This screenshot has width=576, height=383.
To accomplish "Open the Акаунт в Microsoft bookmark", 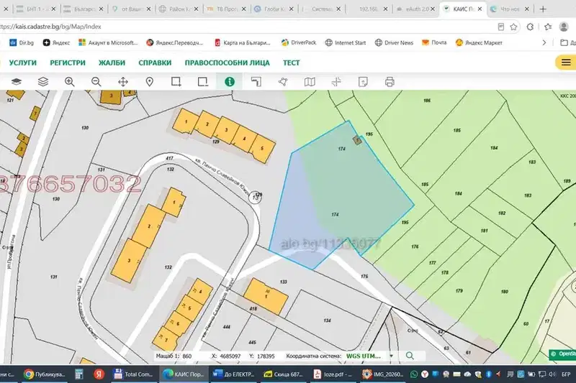I will (x=108, y=42).
